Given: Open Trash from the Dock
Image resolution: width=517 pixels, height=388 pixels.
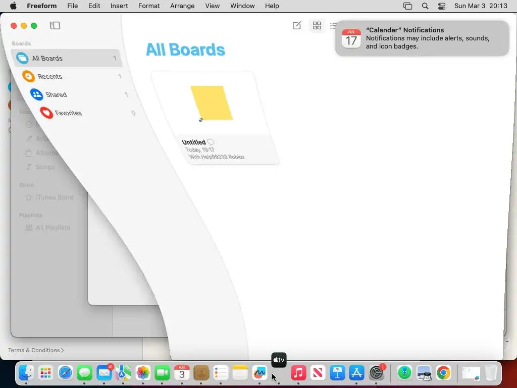Looking at the screenshot, I should (x=491, y=373).
